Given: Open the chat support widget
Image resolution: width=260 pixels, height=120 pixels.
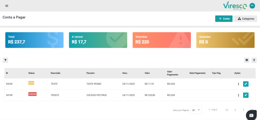Looking at the screenshot, I should pos(251,115).
